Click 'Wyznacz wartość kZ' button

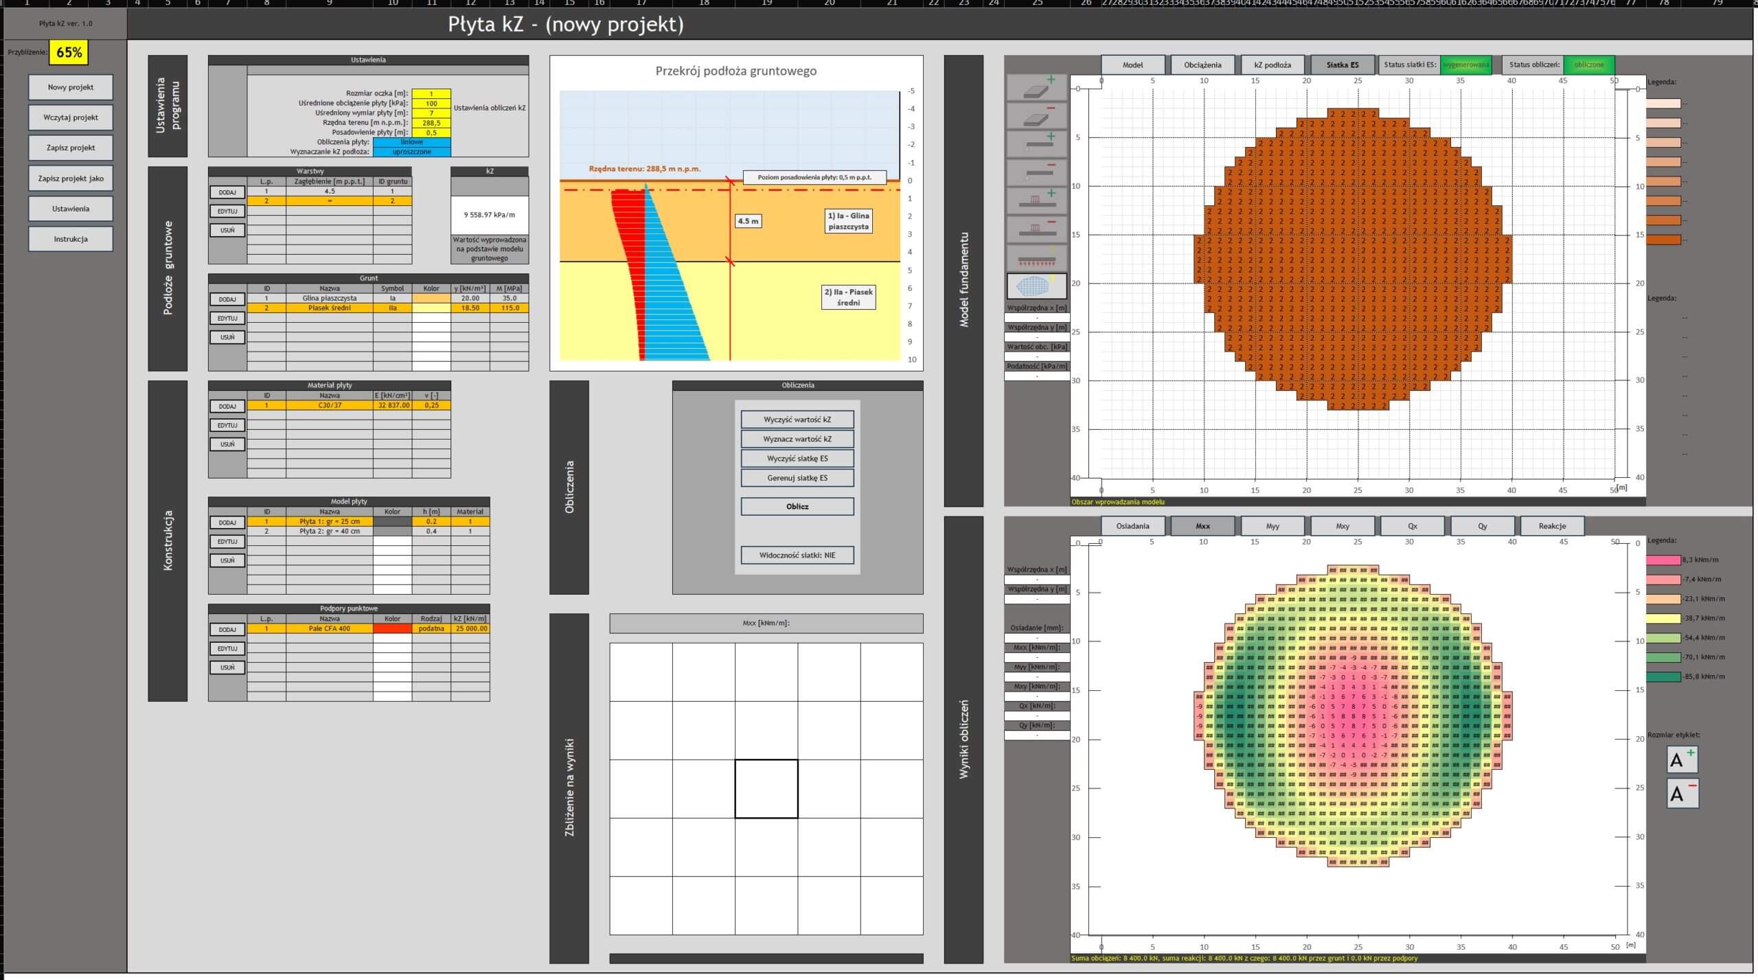click(x=797, y=439)
